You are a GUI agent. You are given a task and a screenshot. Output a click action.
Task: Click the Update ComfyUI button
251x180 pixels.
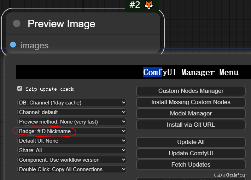coord(191,154)
